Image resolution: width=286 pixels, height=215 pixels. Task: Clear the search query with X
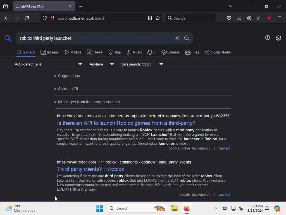(177, 38)
